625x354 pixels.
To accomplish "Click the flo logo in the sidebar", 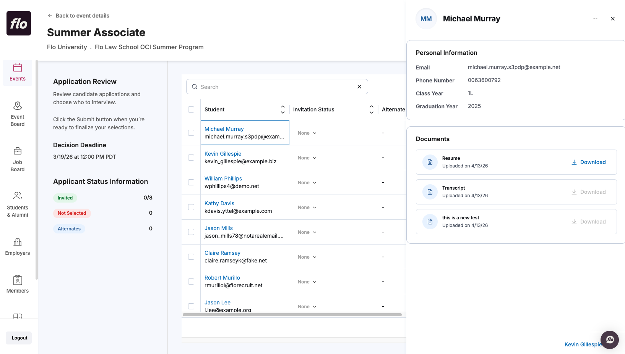I will [x=19, y=23].
